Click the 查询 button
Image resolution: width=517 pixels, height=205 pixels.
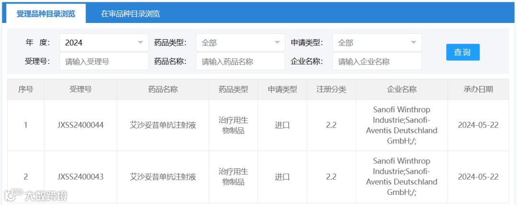(x=462, y=52)
